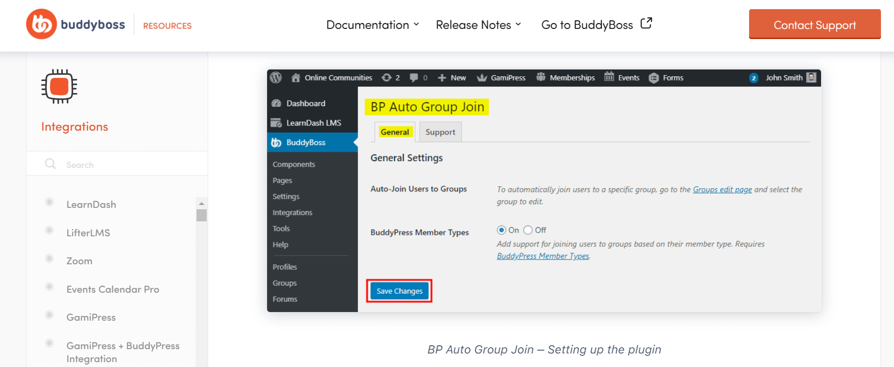Image resolution: width=894 pixels, height=367 pixels.
Task: Click the sidebar search magnifier icon
Action: click(x=50, y=164)
